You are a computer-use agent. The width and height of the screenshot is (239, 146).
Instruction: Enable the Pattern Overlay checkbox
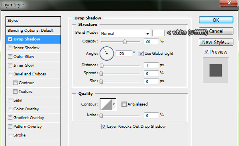[x=10, y=127]
